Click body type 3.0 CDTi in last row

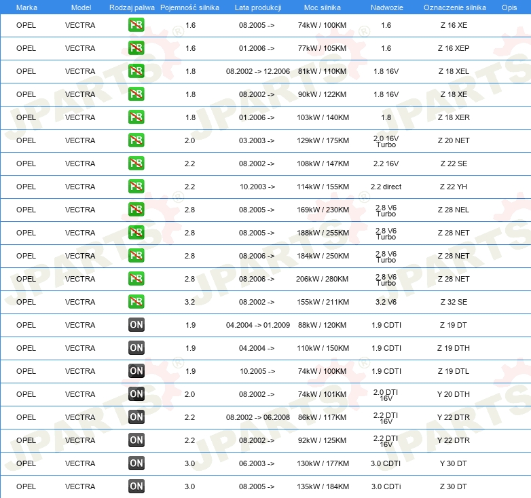(x=386, y=486)
